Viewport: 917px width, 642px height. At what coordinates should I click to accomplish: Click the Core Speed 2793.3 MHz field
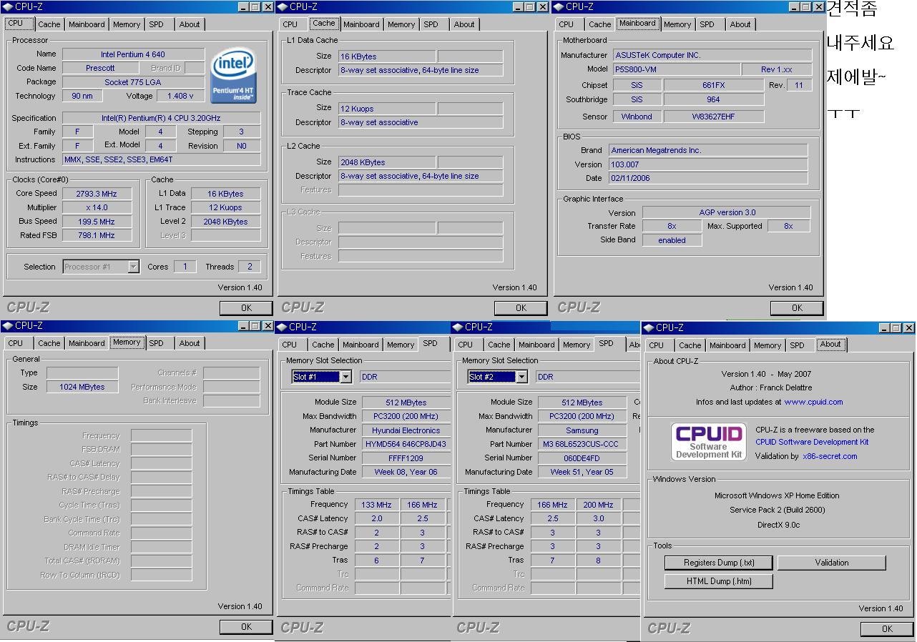[96, 194]
